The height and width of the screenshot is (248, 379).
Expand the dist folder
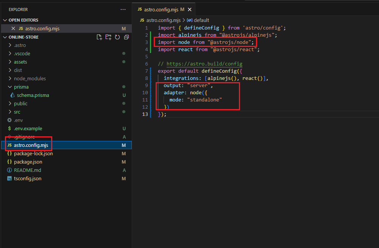pos(10,70)
